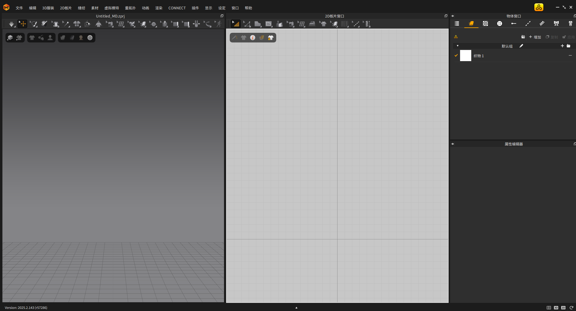Open the Button tab in the 物体窗口 panel
The height and width of the screenshot is (311, 576).
500,23
